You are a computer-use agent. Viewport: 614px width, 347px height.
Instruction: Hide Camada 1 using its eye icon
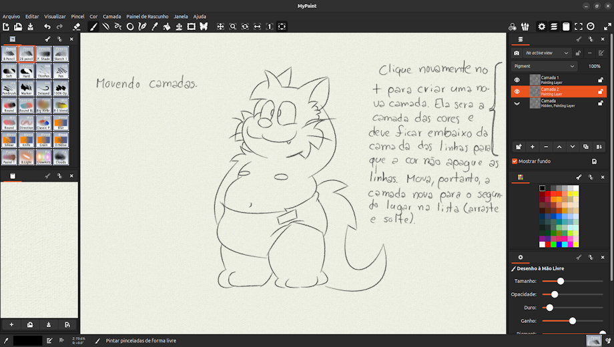click(517, 80)
